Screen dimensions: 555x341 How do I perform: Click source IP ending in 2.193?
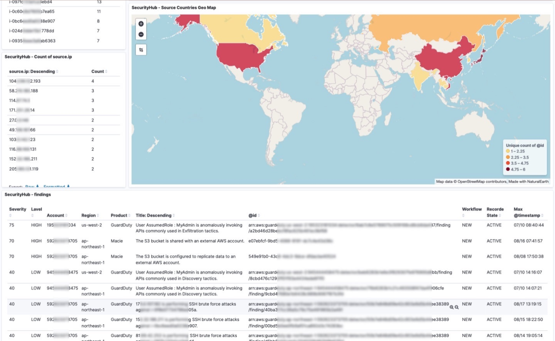pyautogui.click(x=25, y=81)
